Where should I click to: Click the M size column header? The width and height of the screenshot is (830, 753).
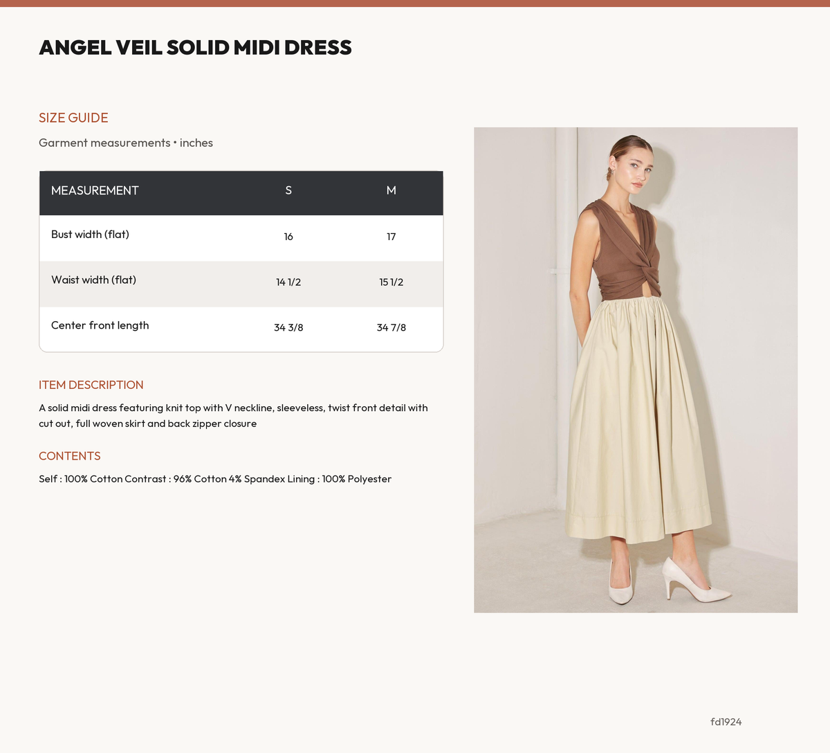click(x=391, y=190)
